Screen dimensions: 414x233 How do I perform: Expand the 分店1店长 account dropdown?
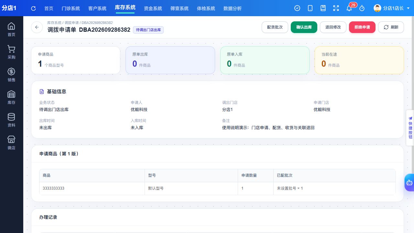coord(392,8)
